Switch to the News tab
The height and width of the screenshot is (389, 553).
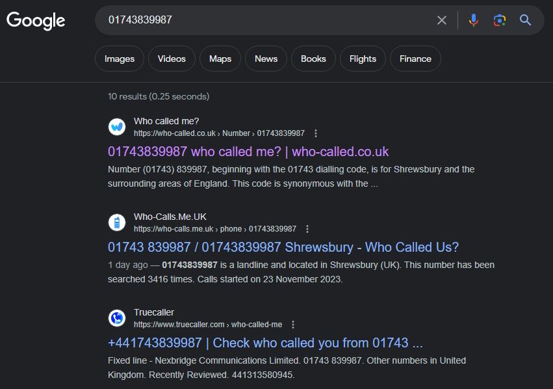(x=266, y=59)
